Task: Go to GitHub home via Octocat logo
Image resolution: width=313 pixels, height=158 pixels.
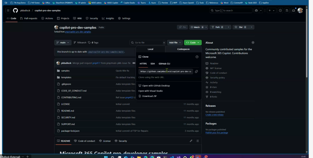Action: 15,11
